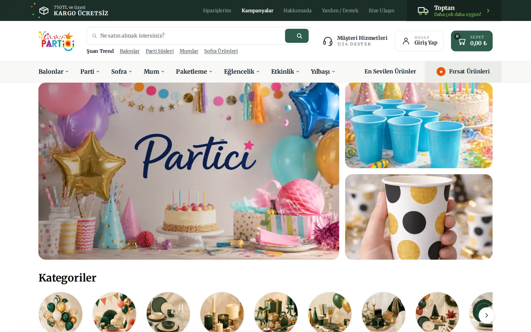Screen dimensions: 531x332
Task: Click the green search magnifier button
Action: [x=297, y=36]
